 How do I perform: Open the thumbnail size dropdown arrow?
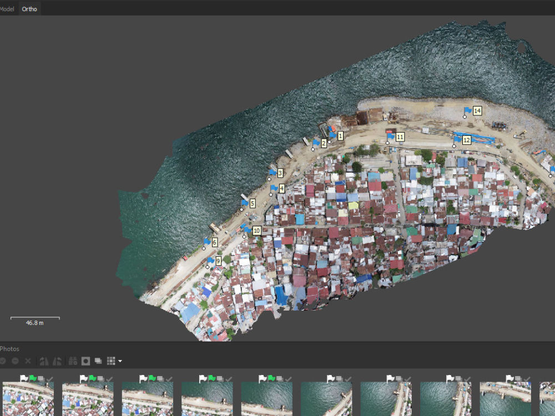[120, 362]
